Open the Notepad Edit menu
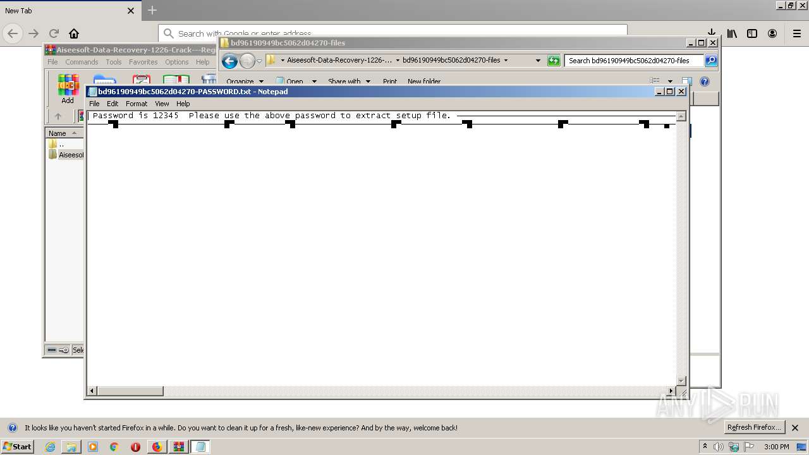The image size is (809, 455). click(x=113, y=104)
